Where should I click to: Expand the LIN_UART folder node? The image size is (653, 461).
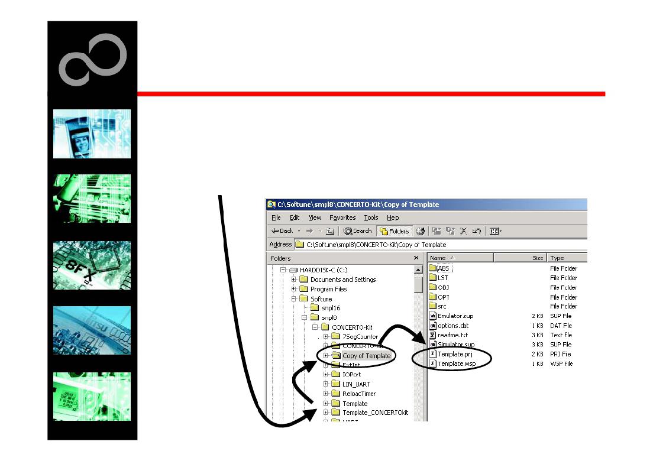coord(326,384)
